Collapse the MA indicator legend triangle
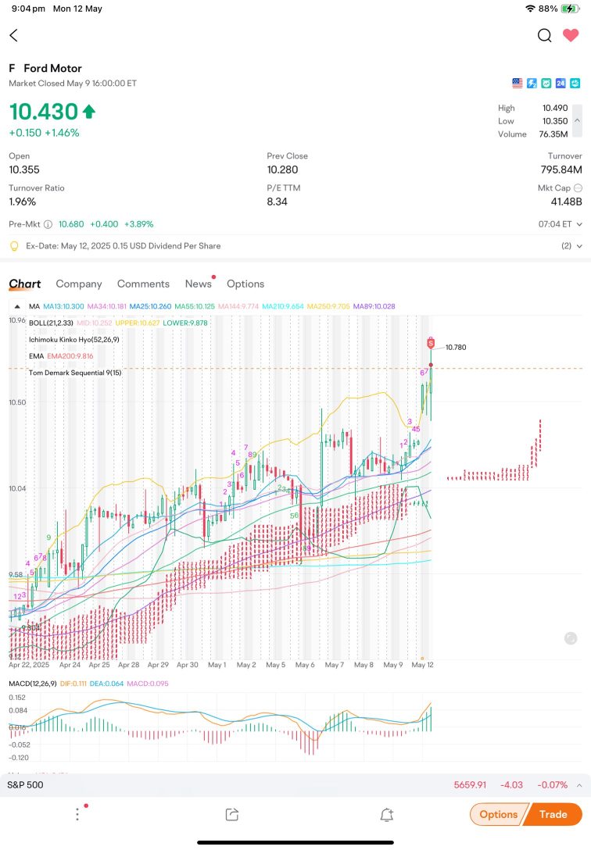Screen dimensions: 591x850 point(17,306)
